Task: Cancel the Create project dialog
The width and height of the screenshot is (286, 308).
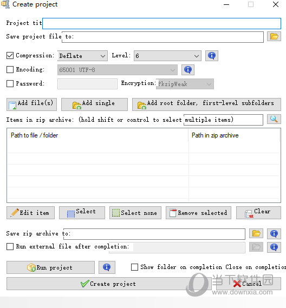Action: click(249, 284)
